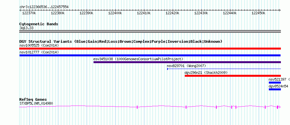Open the STXBP5L|NM_014980 gene label

point(36,104)
